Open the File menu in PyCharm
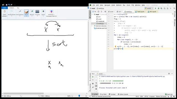The width and height of the screenshot is (177, 99). [x=94, y=5]
